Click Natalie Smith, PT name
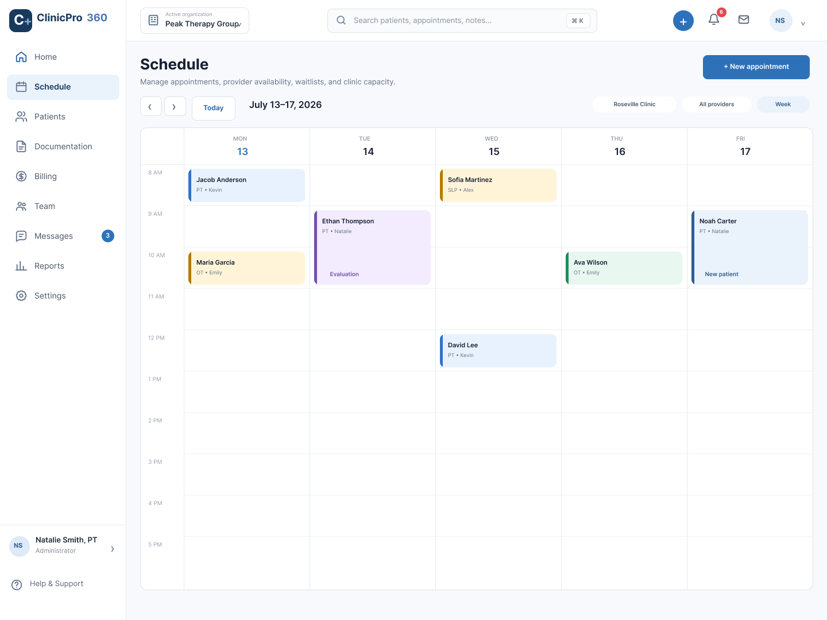This screenshot has height=620, width=827. point(66,540)
